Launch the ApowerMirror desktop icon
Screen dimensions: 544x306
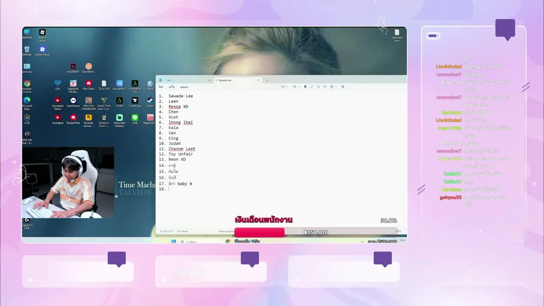119,85
